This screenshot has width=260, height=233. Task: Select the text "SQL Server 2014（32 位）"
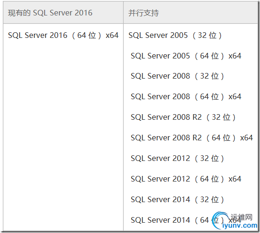pos(177,200)
